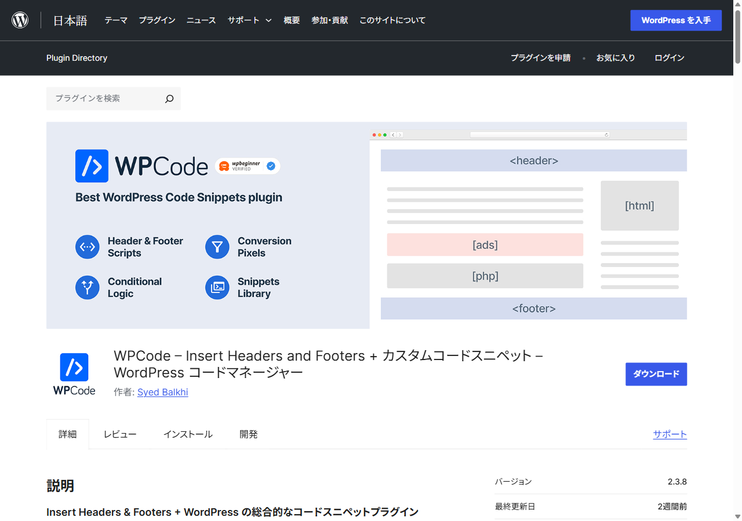The height and width of the screenshot is (521, 742).
Task: Click the WPCode logo in banner
Action: tap(141, 166)
